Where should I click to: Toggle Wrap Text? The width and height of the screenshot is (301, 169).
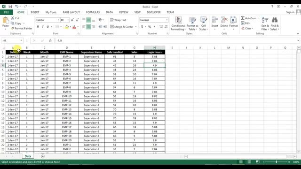[x=118, y=20]
